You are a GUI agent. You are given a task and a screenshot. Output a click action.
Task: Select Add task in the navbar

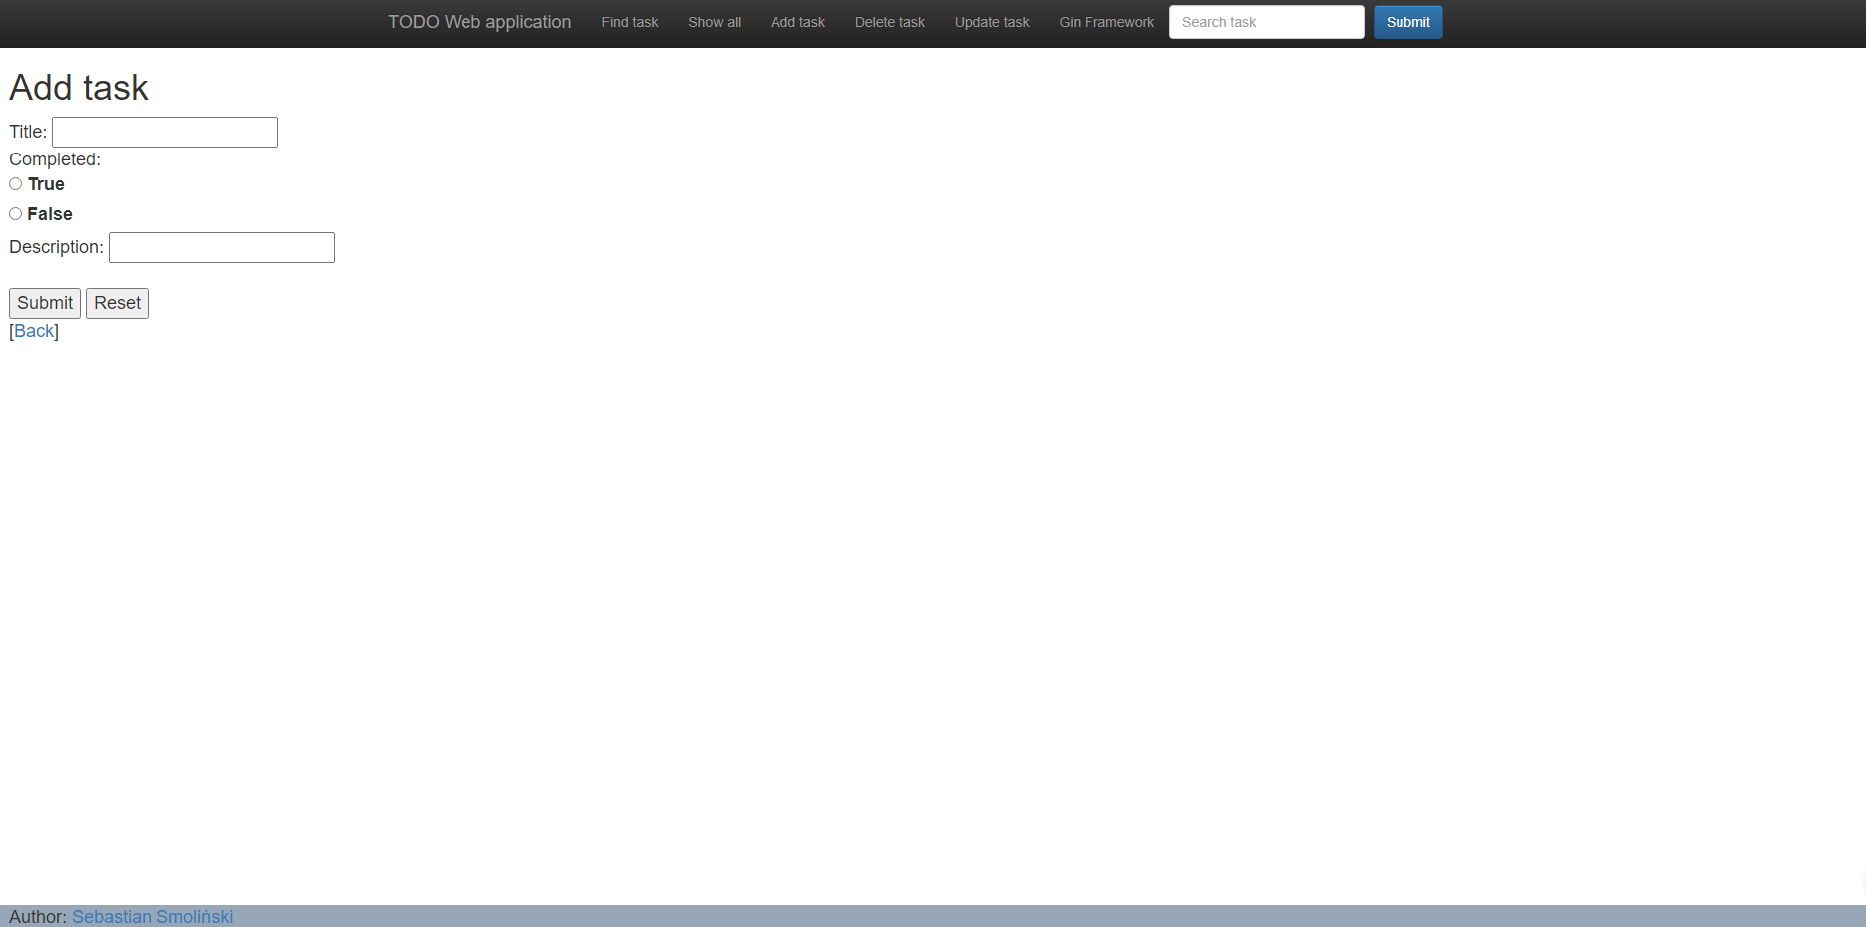click(x=797, y=22)
